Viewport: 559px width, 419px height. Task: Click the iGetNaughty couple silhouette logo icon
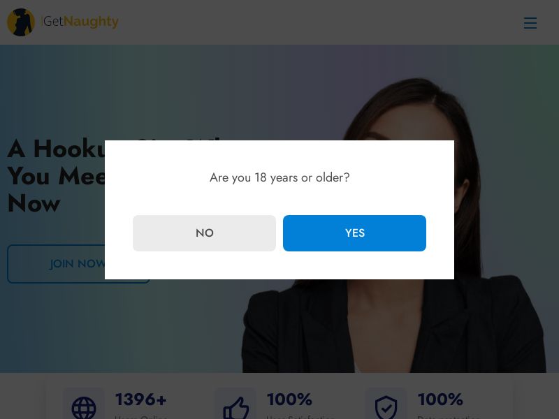pyautogui.click(x=21, y=22)
